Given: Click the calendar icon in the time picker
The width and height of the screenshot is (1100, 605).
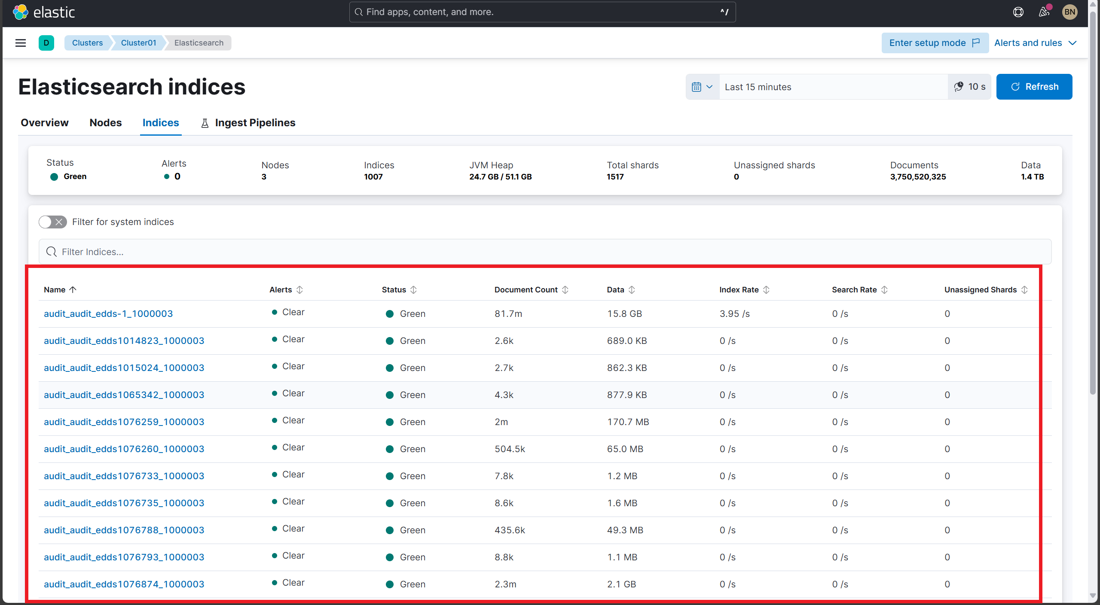Looking at the screenshot, I should (697, 86).
